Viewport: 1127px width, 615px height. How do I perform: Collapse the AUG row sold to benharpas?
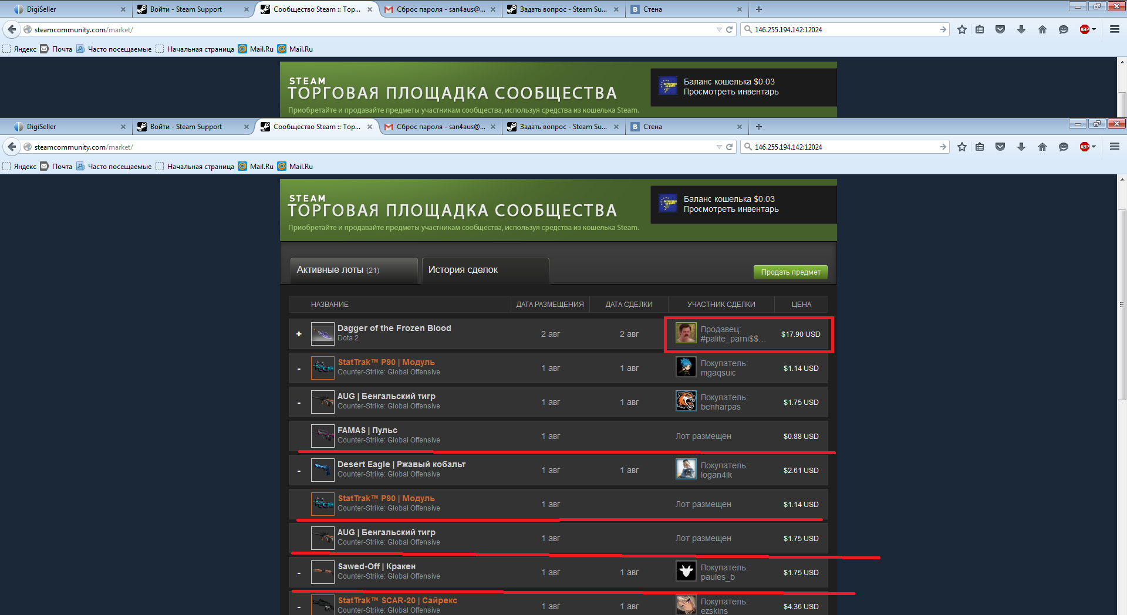[299, 403]
